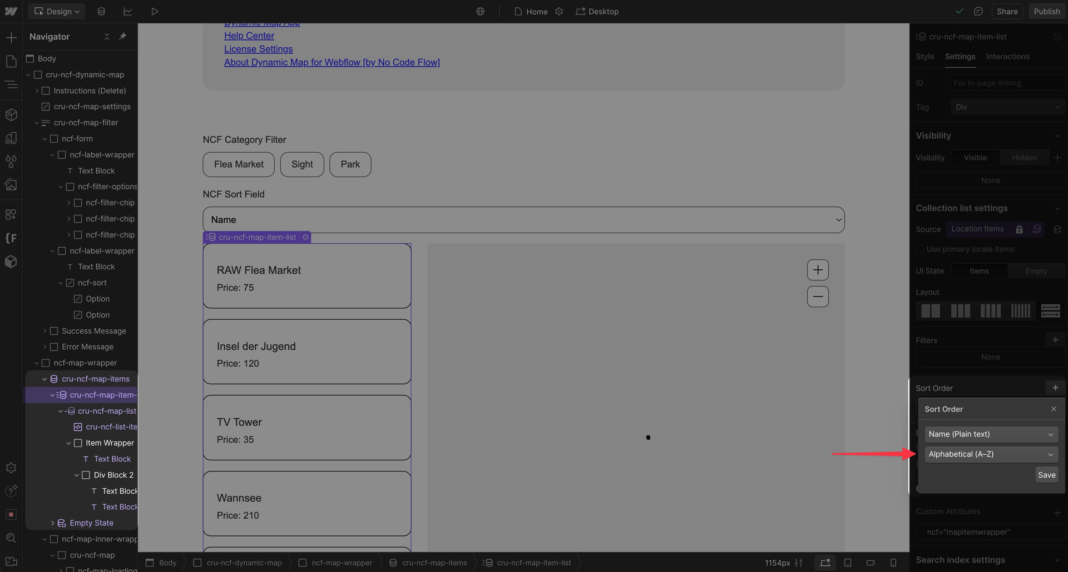Open the Components cube icon
The image size is (1068, 572).
click(x=11, y=114)
